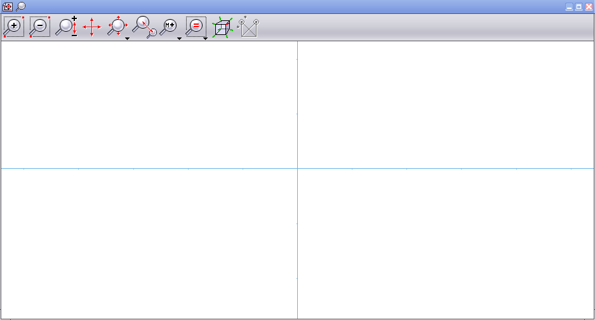Screen dimensions: 595x320
Task: Activate dynamic zoom with plus/minus arrow
Action: tap(66, 27)
